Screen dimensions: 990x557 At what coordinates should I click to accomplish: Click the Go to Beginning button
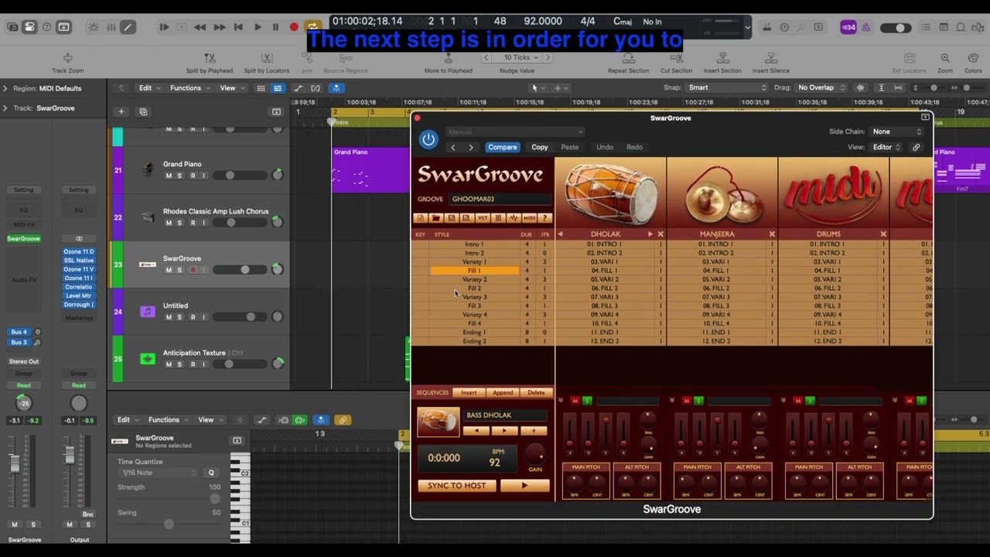(238, 27)
